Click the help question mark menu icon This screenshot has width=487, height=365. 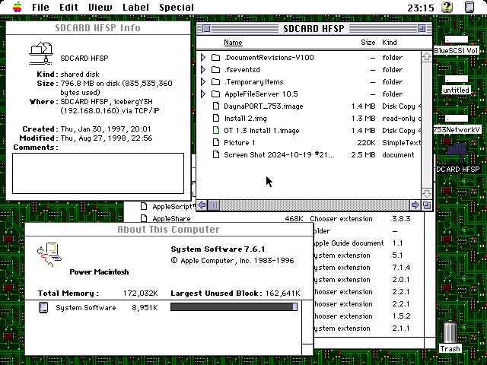coord(447,7)
